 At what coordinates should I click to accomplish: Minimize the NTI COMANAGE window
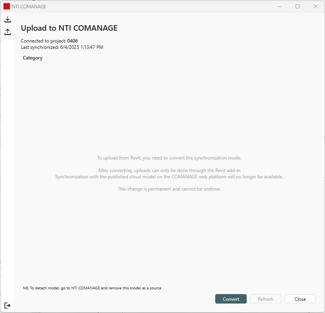point(280,6)
